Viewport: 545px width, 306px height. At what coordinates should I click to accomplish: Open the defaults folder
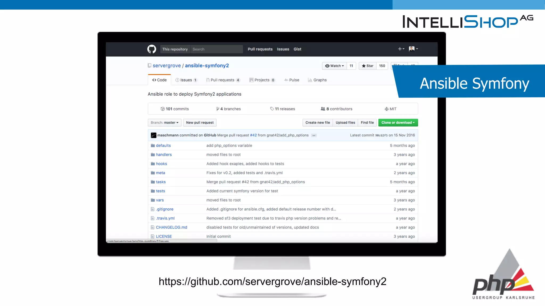pos(163,146)
